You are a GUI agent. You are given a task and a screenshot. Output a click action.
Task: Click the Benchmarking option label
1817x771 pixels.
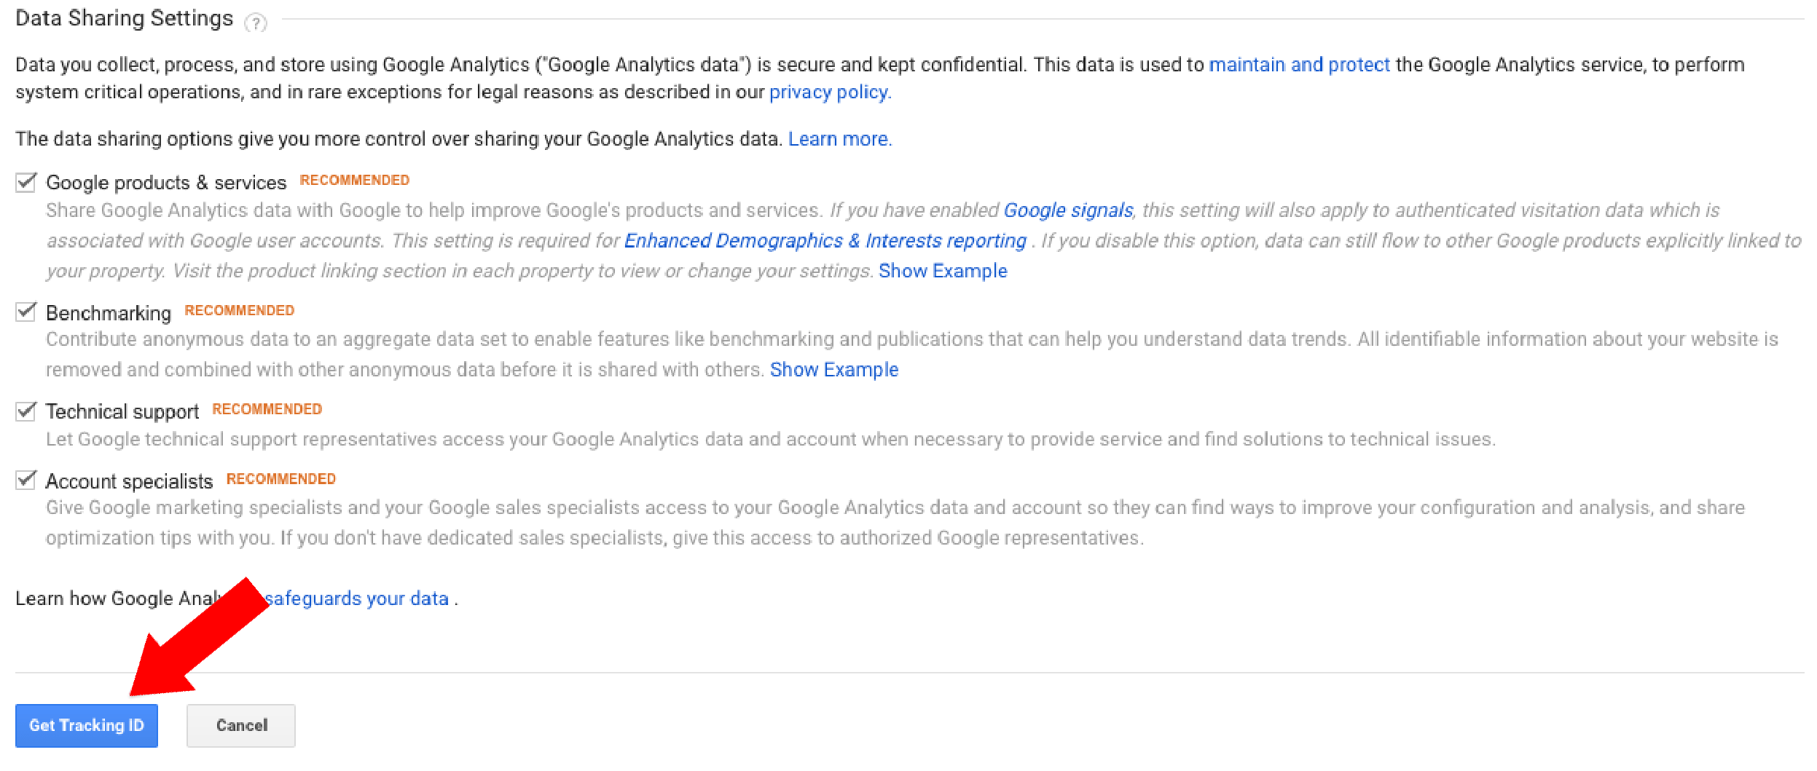point(109,313)
